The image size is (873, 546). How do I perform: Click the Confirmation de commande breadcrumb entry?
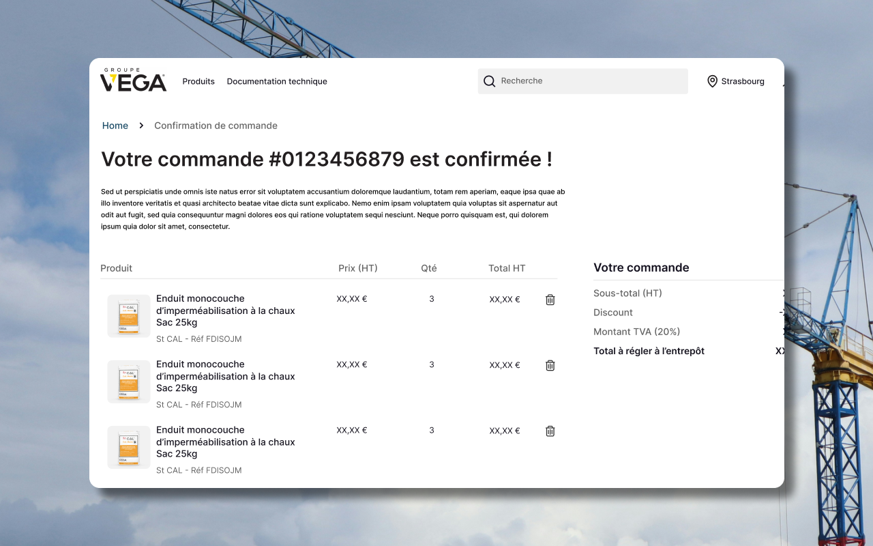(x=216, y=126)
